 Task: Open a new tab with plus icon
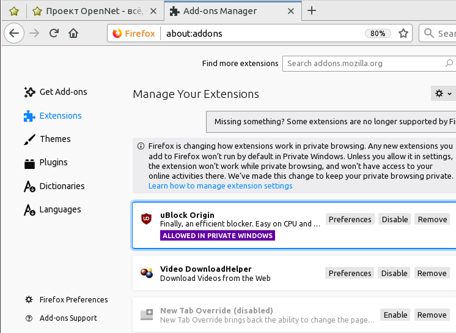pos(312,10)
